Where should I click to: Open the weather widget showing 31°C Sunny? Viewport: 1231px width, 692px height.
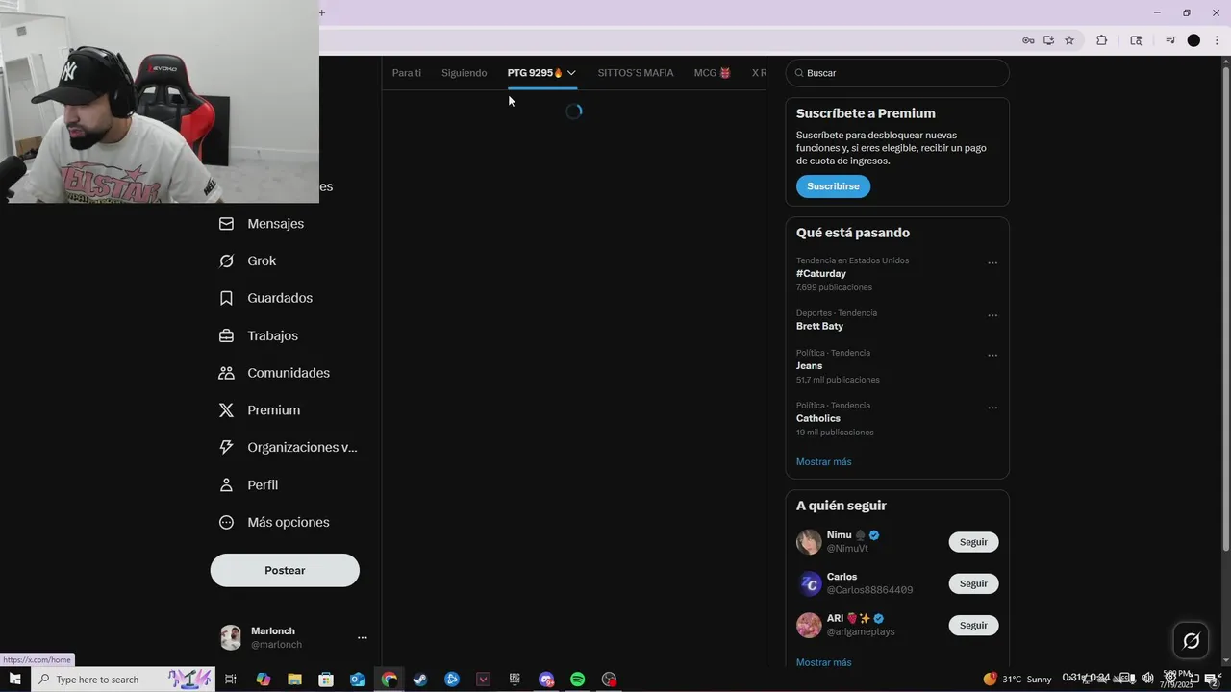point(1017,680)
